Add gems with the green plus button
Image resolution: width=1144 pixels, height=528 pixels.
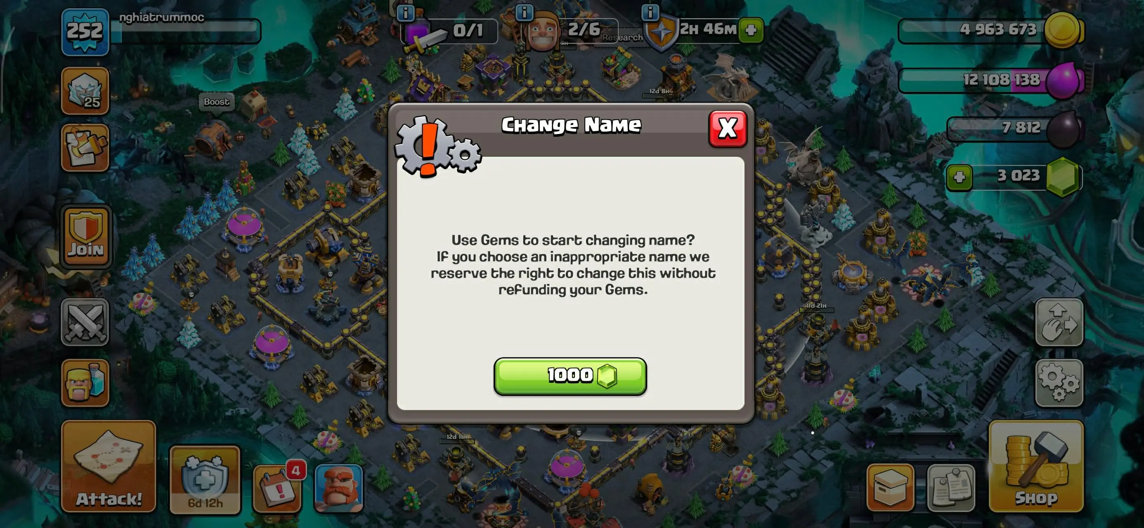[959, 177]
